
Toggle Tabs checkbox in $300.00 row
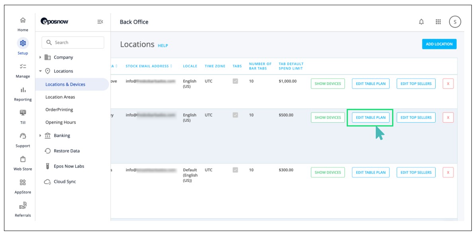(235, 170)
